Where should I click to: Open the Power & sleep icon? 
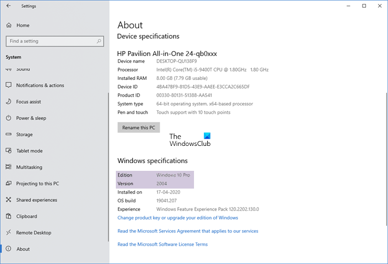click(9, 118)
